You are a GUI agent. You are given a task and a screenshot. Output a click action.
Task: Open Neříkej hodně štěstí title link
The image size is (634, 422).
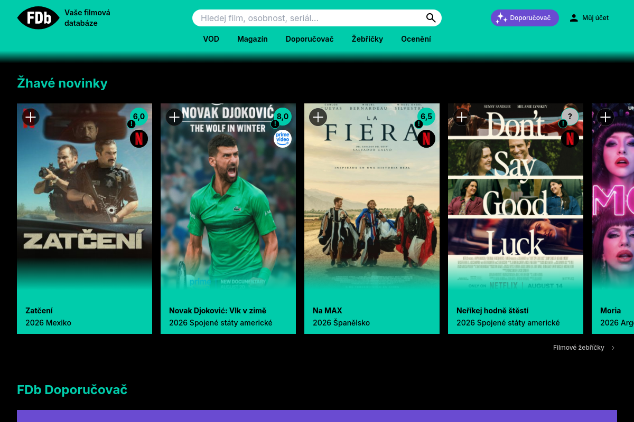492,311
